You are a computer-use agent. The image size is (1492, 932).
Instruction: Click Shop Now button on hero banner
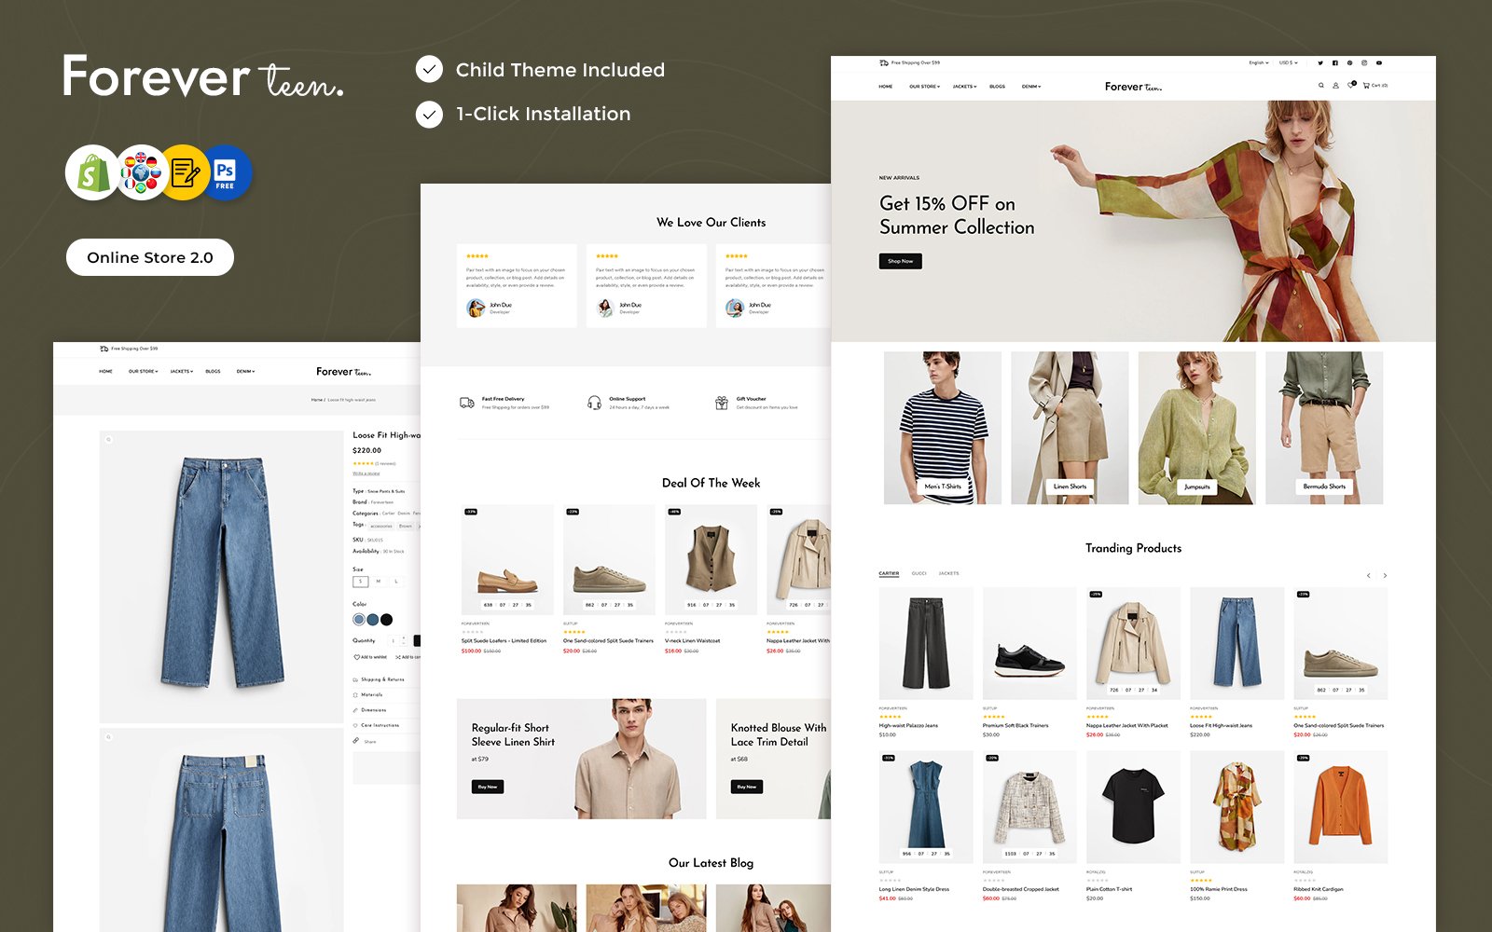point(900,261)
